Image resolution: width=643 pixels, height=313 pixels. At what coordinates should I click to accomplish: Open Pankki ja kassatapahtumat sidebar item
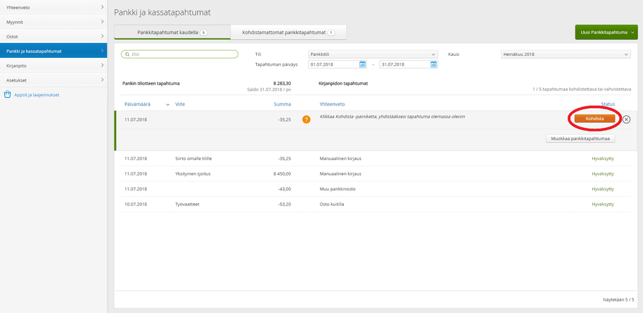(53, 51)
